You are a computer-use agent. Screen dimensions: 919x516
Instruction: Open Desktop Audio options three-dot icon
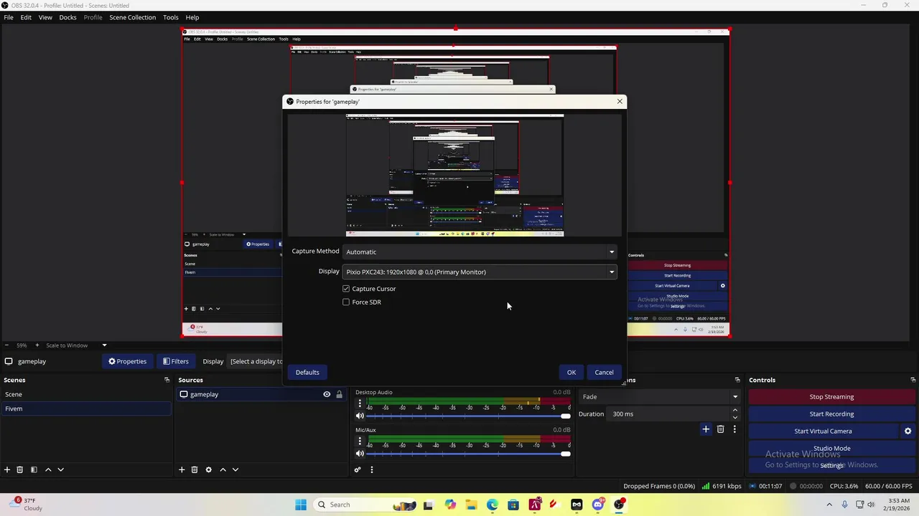click(360, 403)
